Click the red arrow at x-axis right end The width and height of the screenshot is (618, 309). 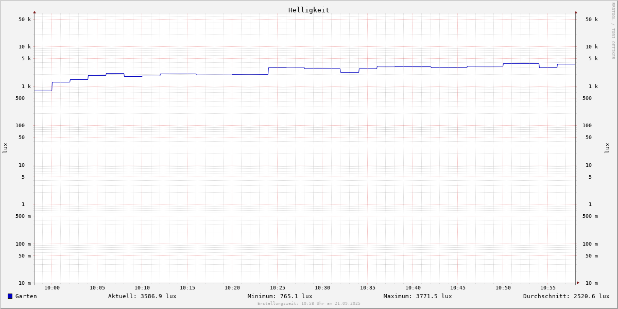tap(578, 283)
